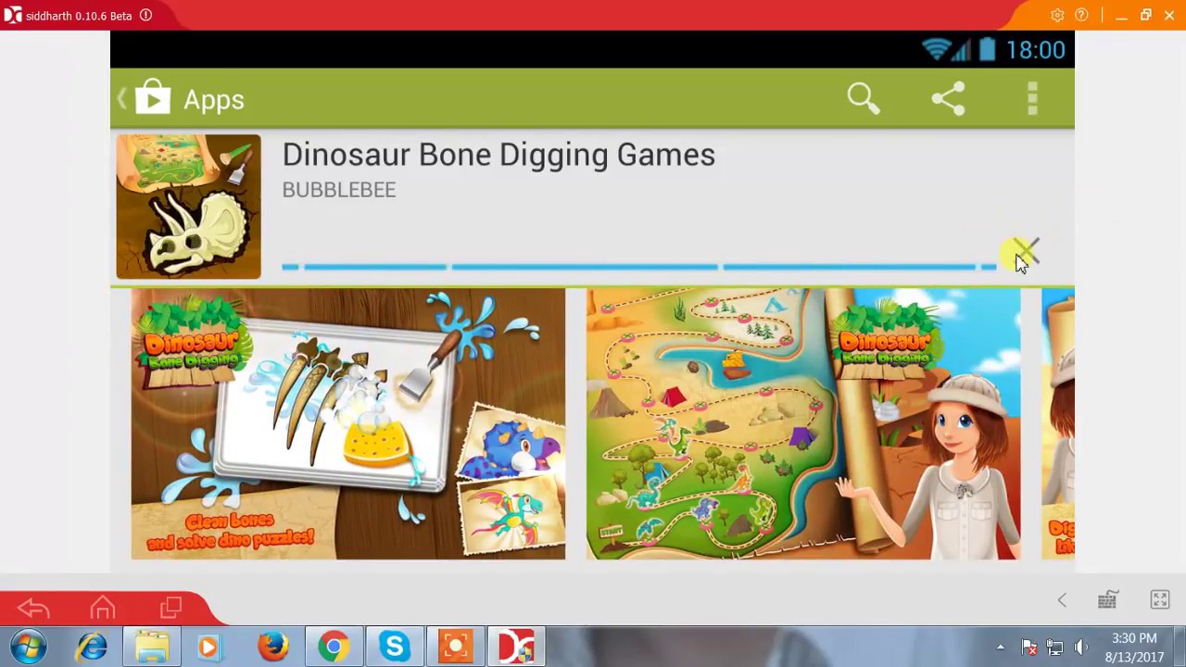Open the network tray icon
Screen dimensions: 1186x667
tap(1055, 648)
